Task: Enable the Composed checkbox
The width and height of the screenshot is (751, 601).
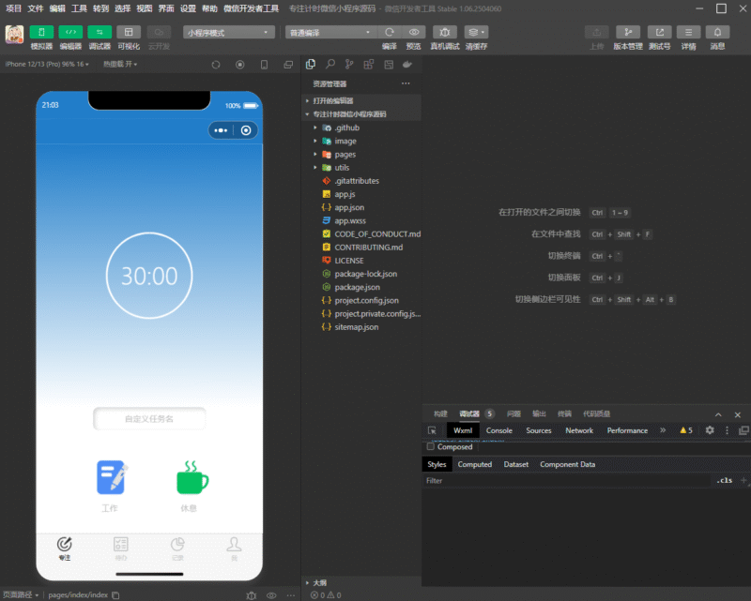Action: (431, 447)
